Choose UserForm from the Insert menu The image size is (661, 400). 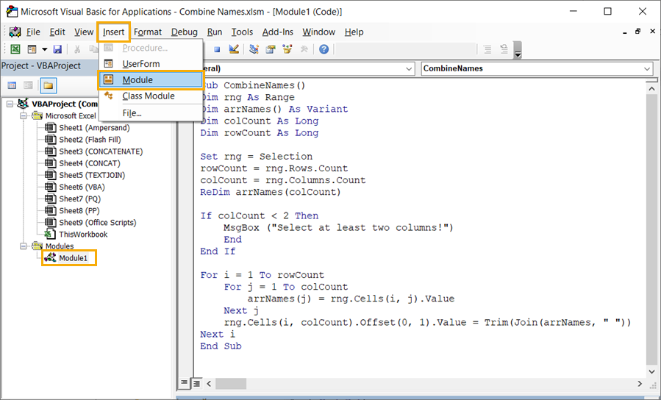coord(151,64)
